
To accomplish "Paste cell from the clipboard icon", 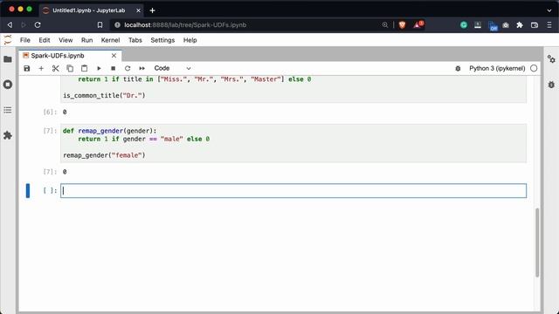I will (84, 68).
